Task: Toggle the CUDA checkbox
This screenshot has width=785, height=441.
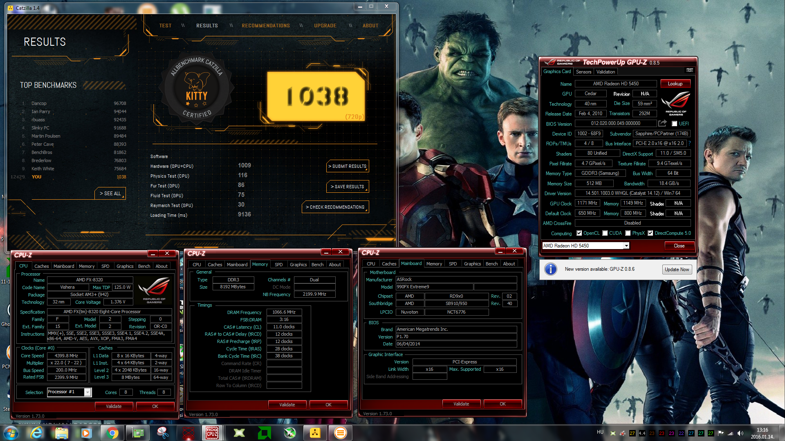Action: 605,233
